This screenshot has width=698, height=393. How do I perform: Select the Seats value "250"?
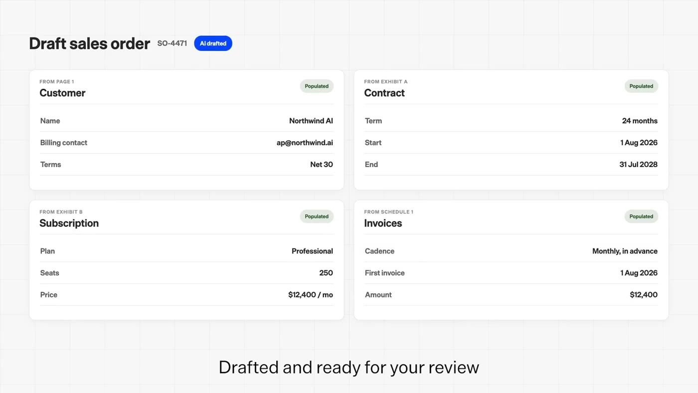click(x=326, y=273)
